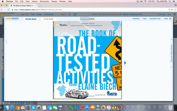This screenshot has height=111, width=177.
Task: Open the App Store from the Dock
Action: point(87,108)
